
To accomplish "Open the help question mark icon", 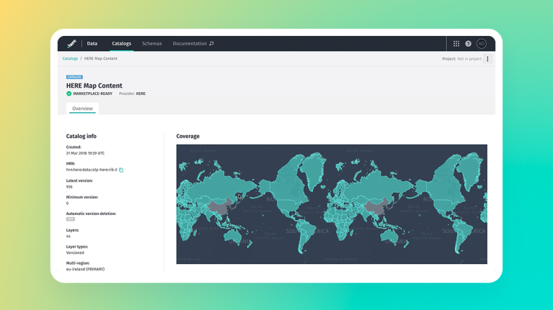I will [468, 44].
